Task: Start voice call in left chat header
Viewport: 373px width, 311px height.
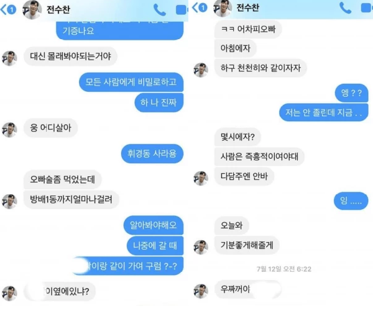Action: tap(160, 10)
